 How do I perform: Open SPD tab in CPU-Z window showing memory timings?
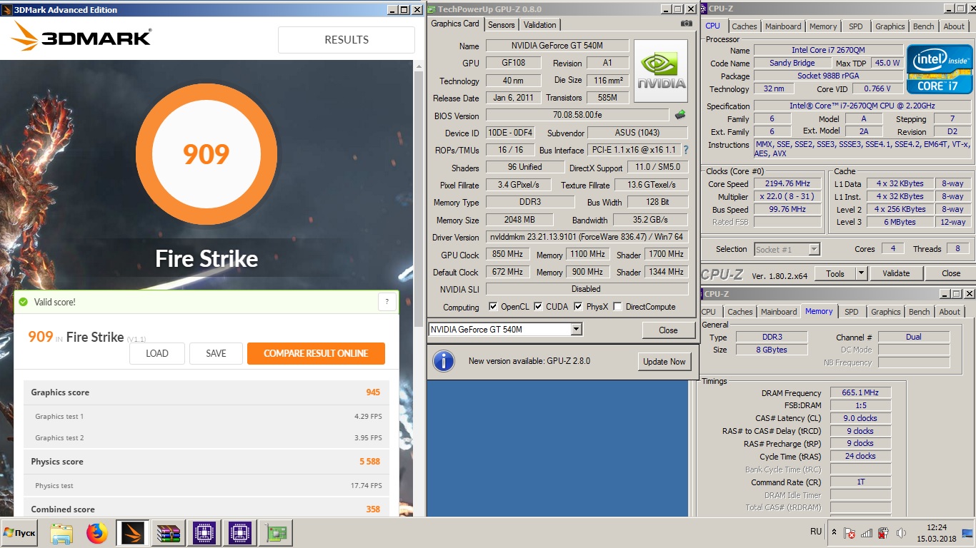851,312
